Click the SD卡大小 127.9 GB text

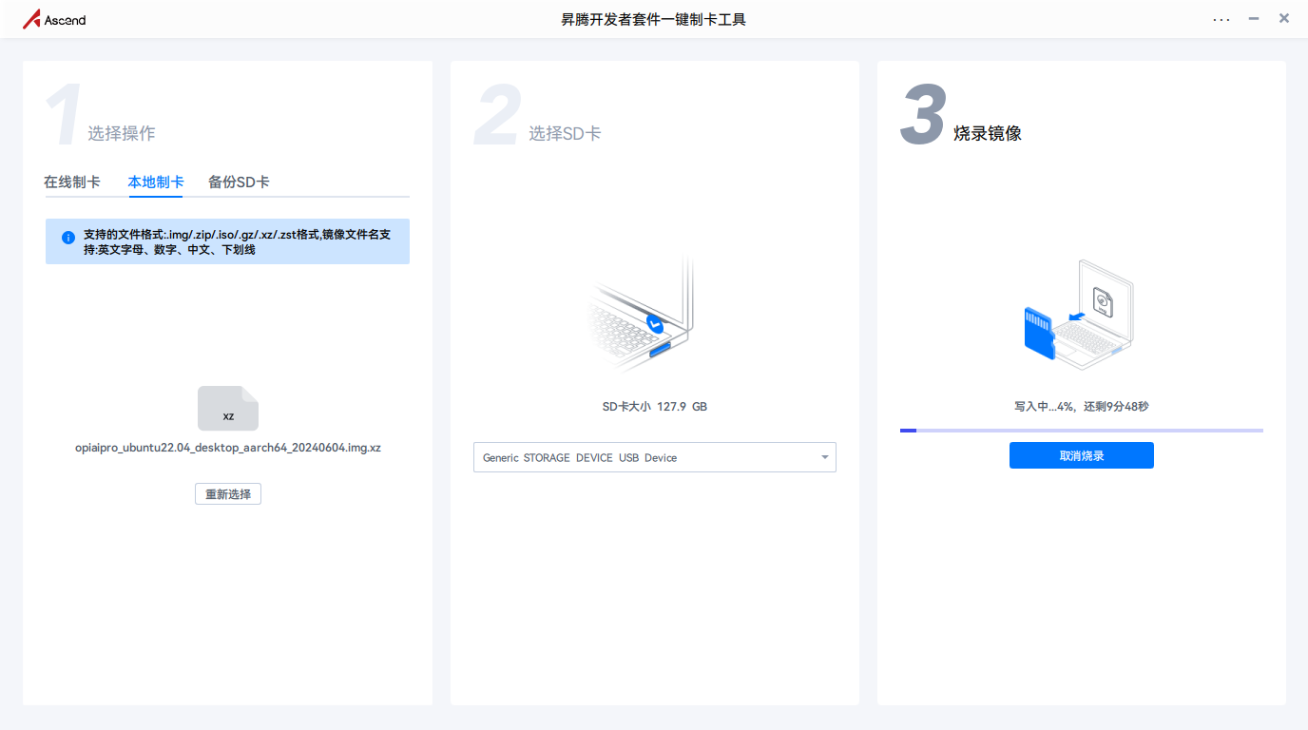point(655,406)
